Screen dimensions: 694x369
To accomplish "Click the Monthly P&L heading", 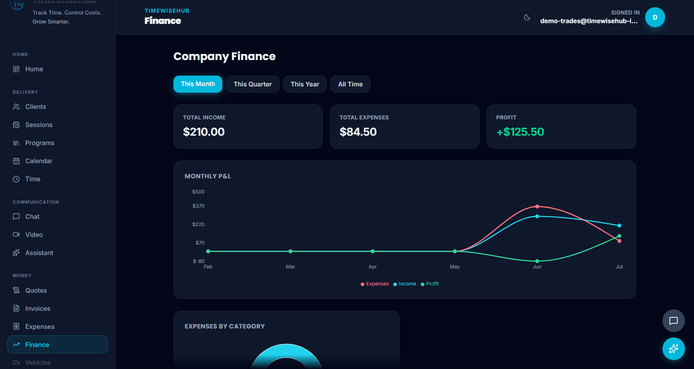I will (208, 176).
